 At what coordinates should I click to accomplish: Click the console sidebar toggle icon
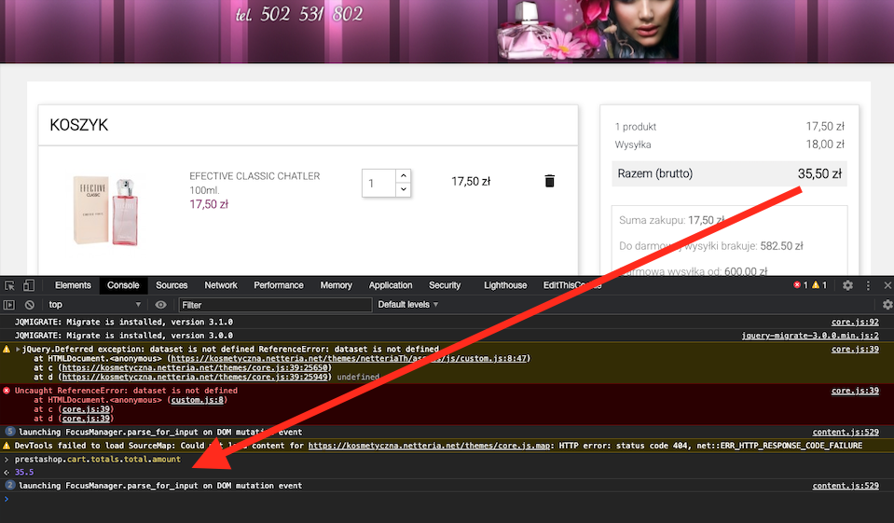coord(9,305)
